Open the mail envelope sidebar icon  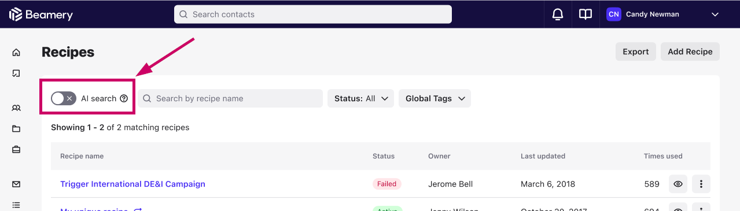16,184
